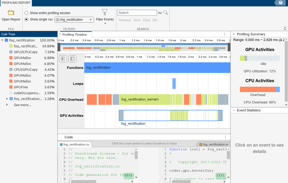The width and height of the screenshot is (288, 183).
Task: Select the Show single run option
Action: (26, 19)
